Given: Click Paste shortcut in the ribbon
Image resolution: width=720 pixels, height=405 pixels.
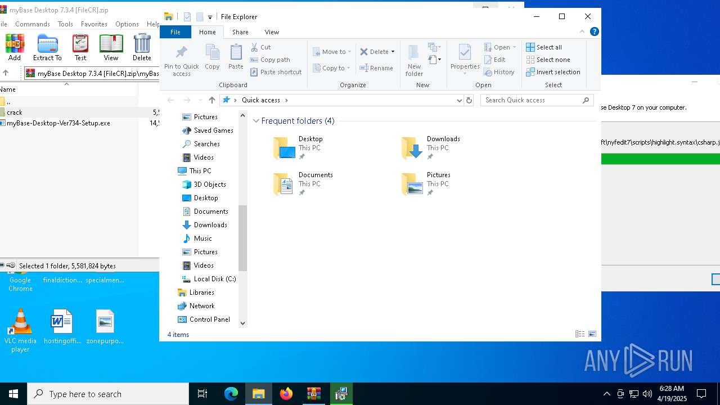Looking at the screenshot, I should point(276,72).
